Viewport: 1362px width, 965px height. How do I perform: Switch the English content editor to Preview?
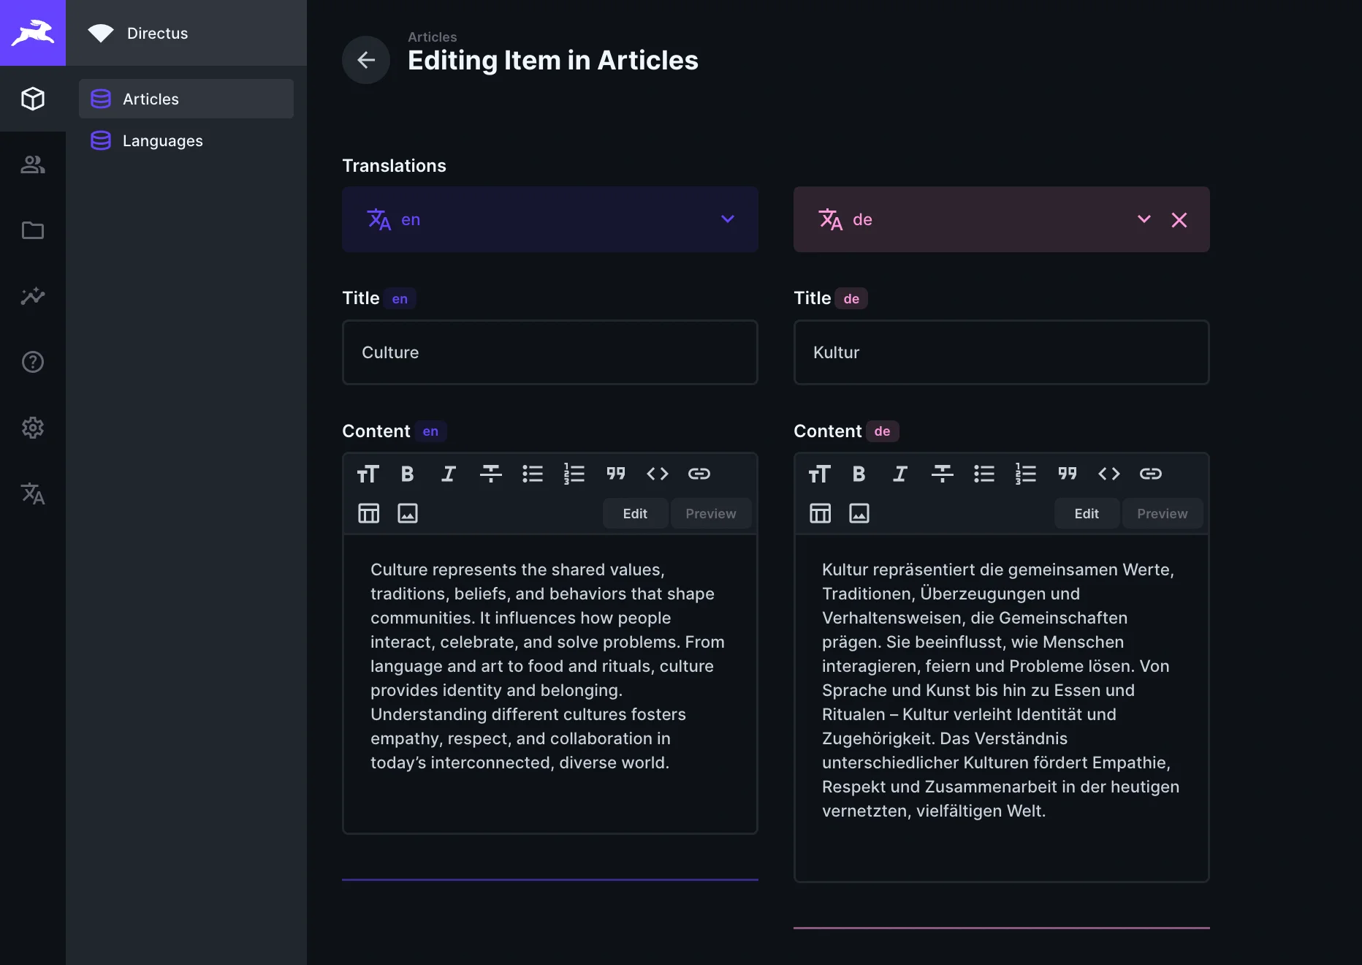(x=710, y=513)
